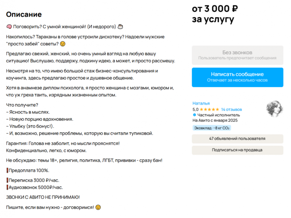
Task: Click the seller avatar portrait thumbnail
Action: tap(275, 109)
